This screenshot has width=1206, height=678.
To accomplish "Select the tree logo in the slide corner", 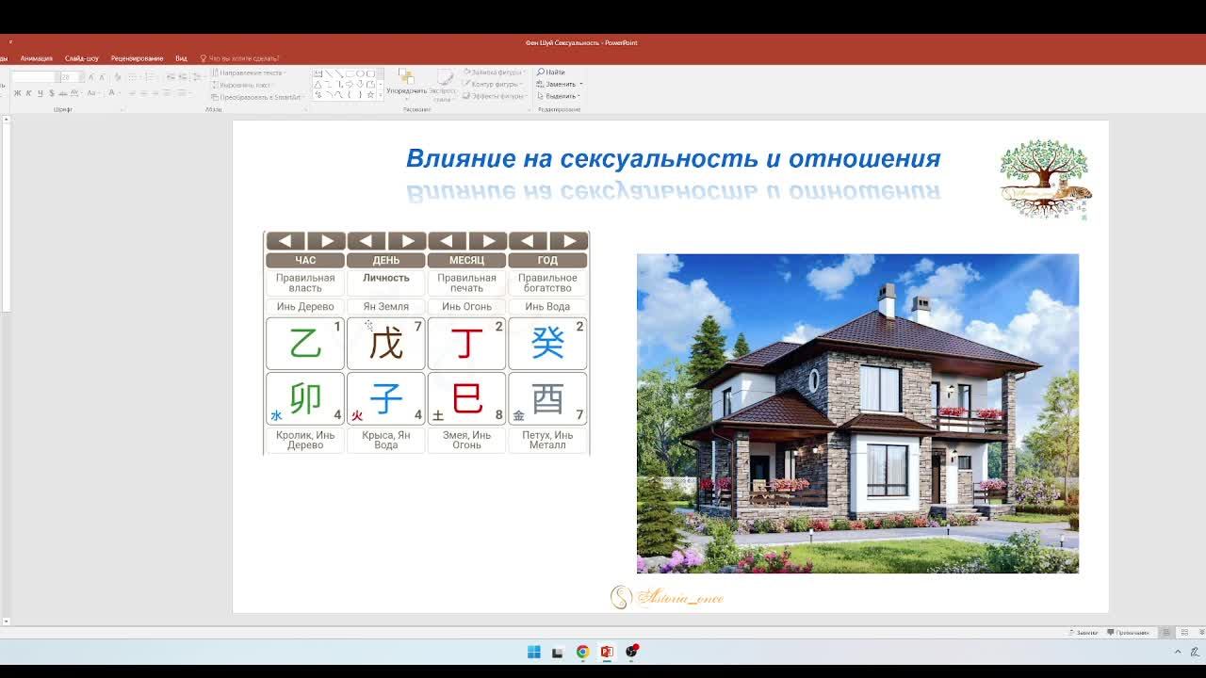I will pos(1045,180).
